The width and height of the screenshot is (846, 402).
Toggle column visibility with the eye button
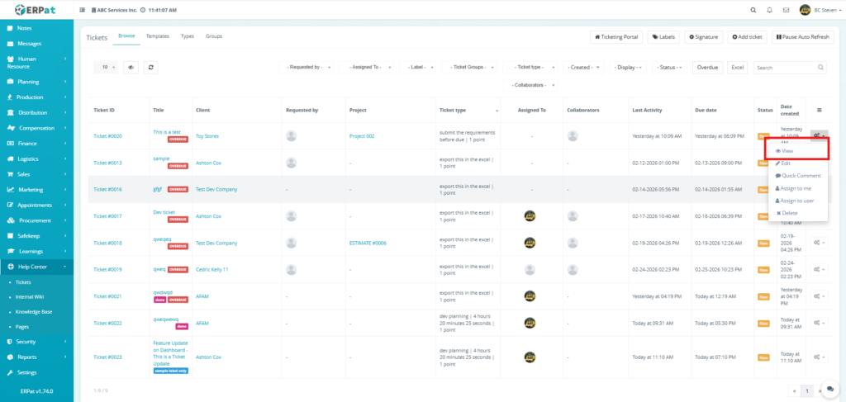pos(131,68)
